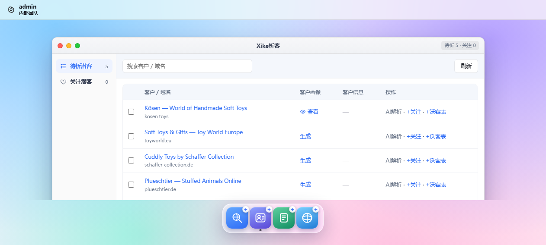Click +关注 in the toyworld.eu row
The image size is (546, 245).
(x=414, y=136)
